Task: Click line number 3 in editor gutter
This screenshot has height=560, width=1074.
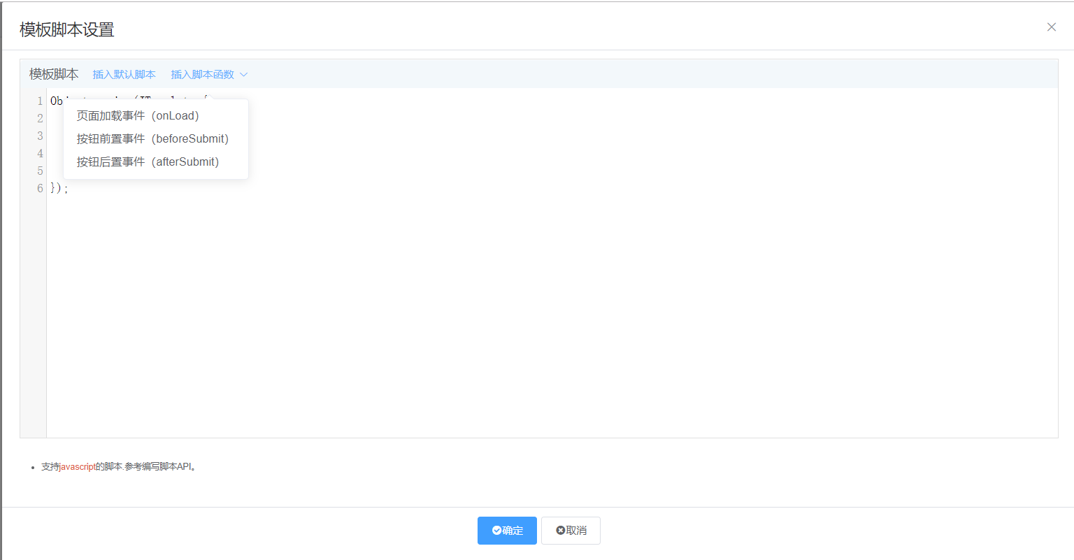Action: 40,136
